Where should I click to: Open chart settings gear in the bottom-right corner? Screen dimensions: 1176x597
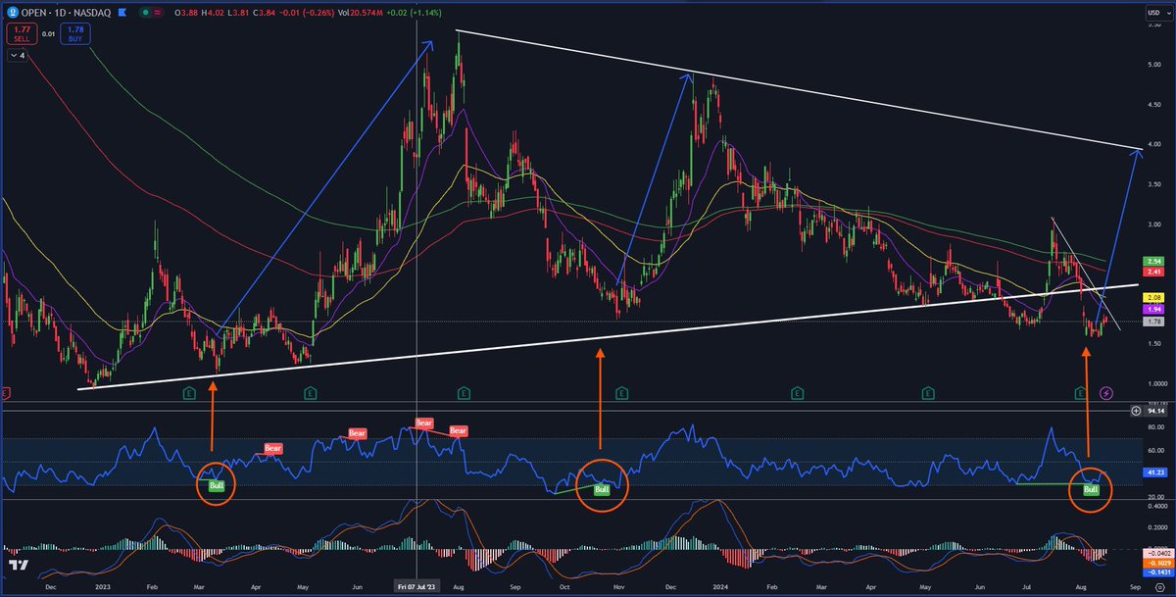pos(1160,587)
